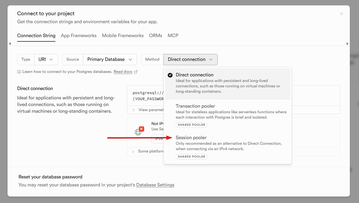Click the IPv4 badge under Not IPv4 compatible
This screenshot has height=203, width=359.
click(159, 139)
